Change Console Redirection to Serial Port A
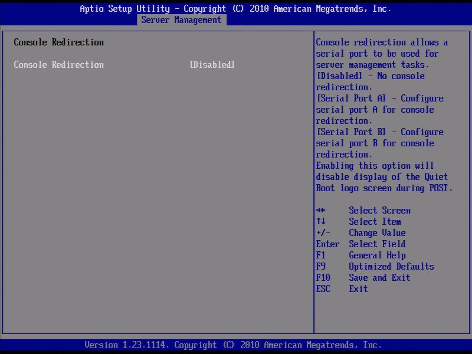 (211, 64)
